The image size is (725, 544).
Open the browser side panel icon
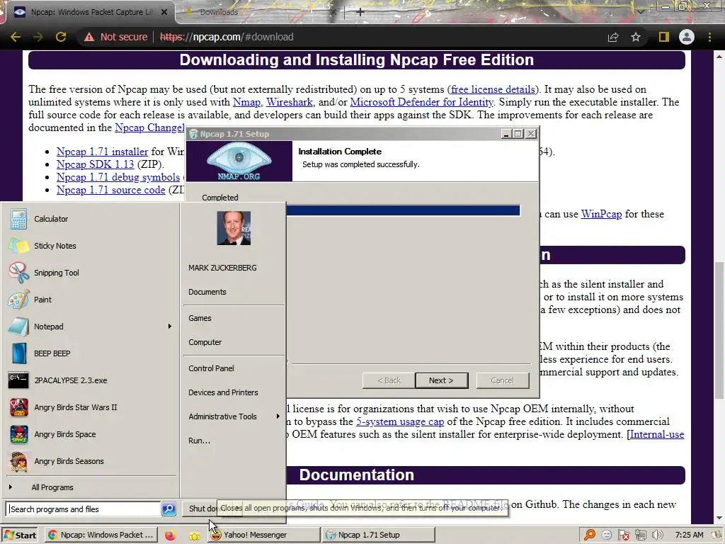[663, 37]
